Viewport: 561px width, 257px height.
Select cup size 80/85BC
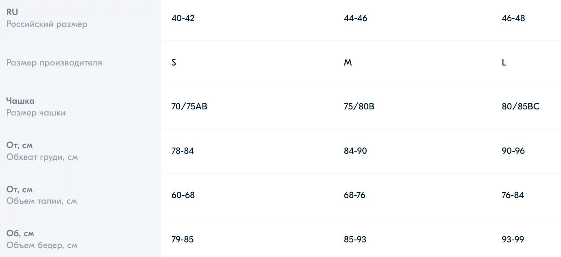coord(521,107)
